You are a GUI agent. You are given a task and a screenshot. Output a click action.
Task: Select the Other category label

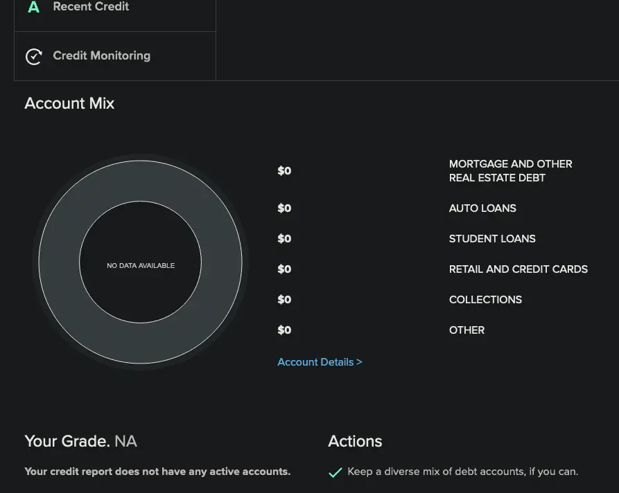click(467, 330)
